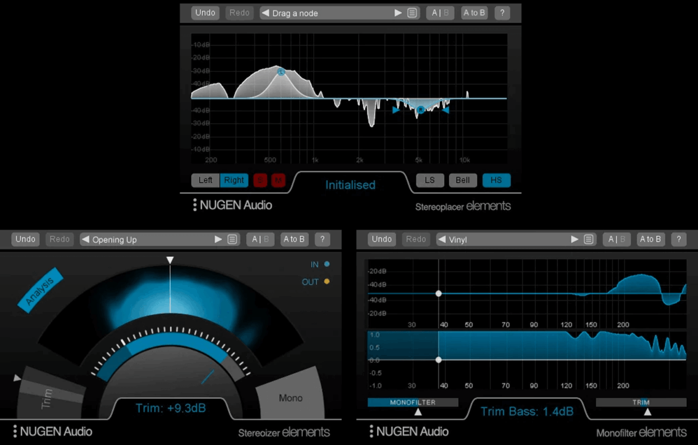The height and width of the screenshot is (445, 698).
Task: Select the R node on the Stereoplacer graph
Action: (421, 110)
